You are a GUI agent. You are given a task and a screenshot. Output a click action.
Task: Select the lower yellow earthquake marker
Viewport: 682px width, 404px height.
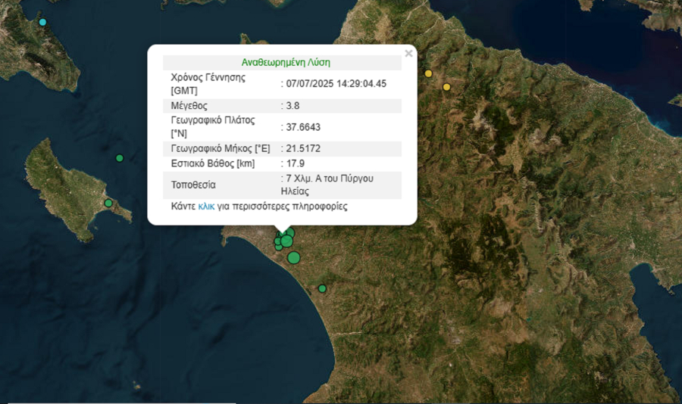446,87
